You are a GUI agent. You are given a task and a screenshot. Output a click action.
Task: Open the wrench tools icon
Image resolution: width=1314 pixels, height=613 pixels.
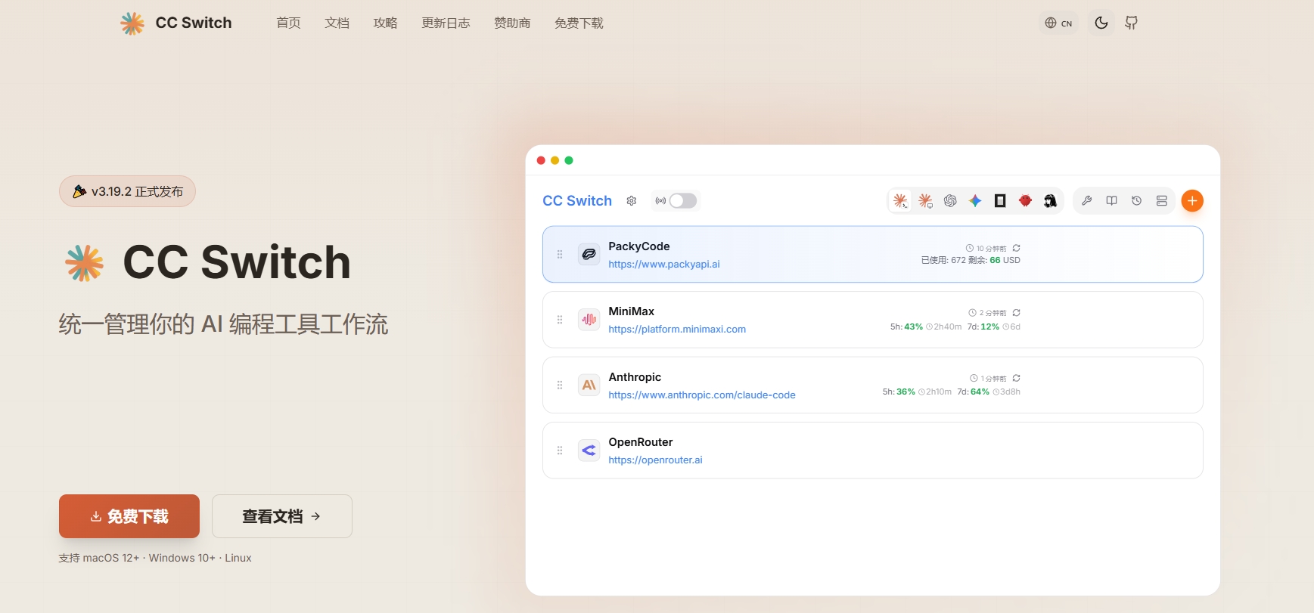click(x=1086, y=201)
